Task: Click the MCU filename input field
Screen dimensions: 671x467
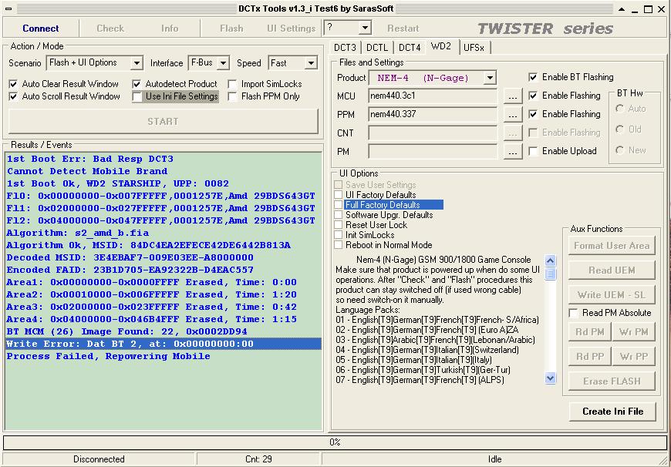Action: point(432,96)
